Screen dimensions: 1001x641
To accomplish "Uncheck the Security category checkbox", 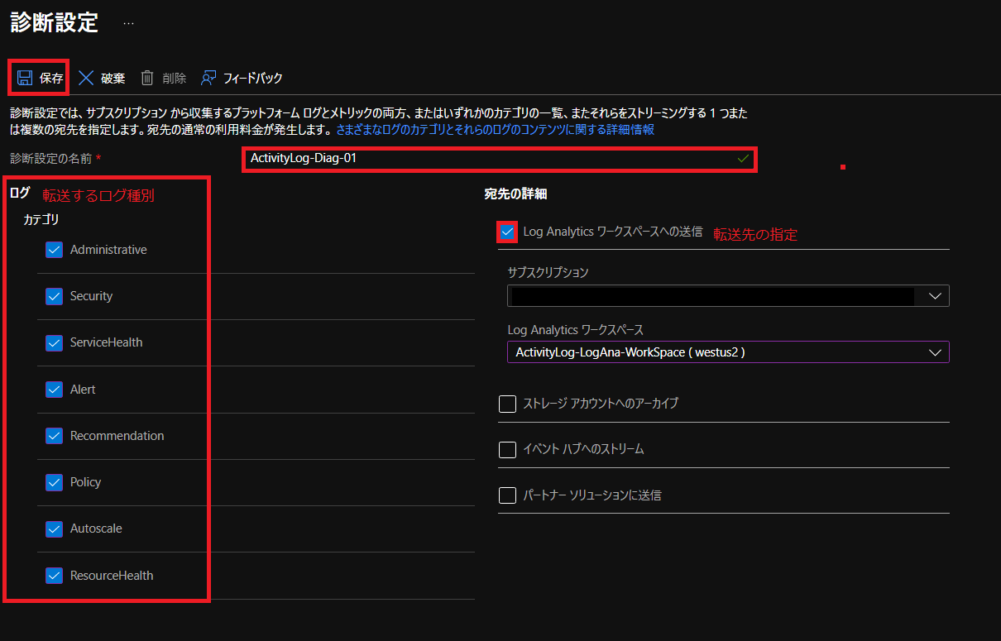I will pos(55,296).
